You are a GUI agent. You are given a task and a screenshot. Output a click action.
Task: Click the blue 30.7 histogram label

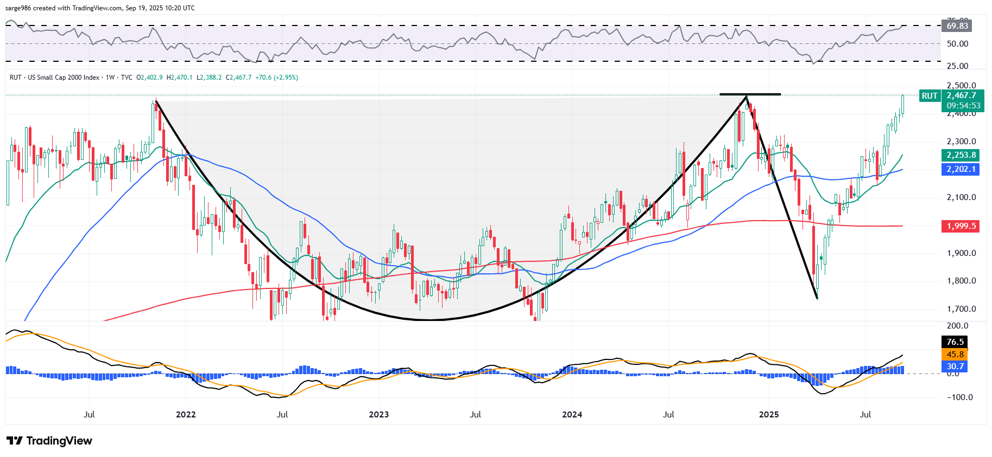click(955, 366)
